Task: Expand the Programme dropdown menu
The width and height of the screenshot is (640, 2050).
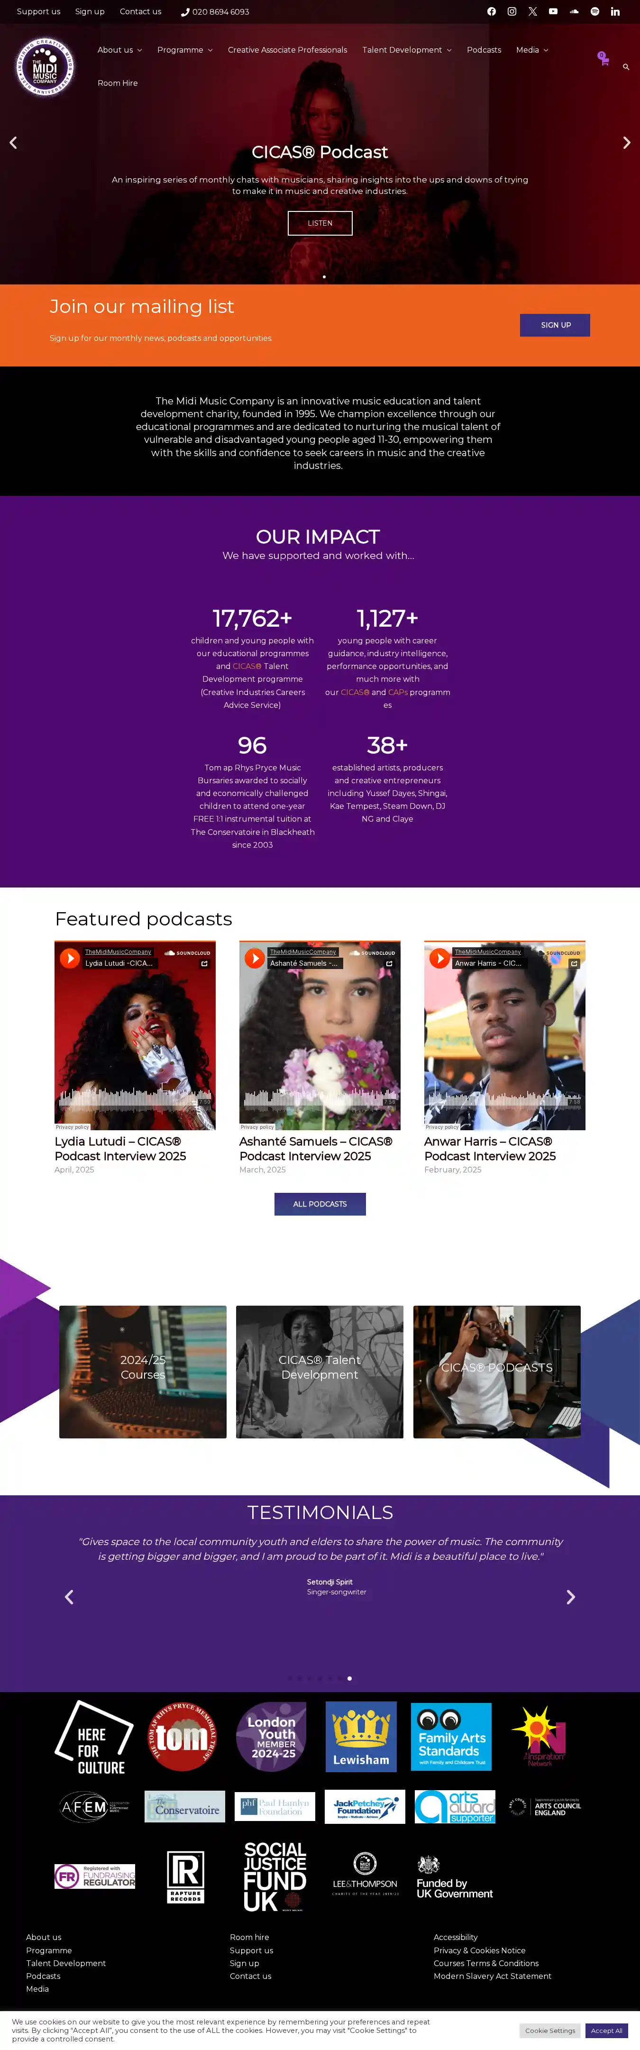Action: pos(185,50)
